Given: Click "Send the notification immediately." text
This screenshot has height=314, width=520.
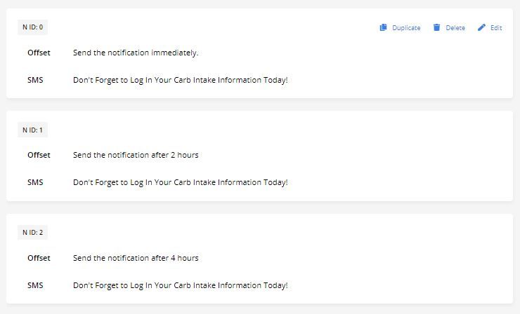Looking at the screenshot, I should (x=136, y=53).
